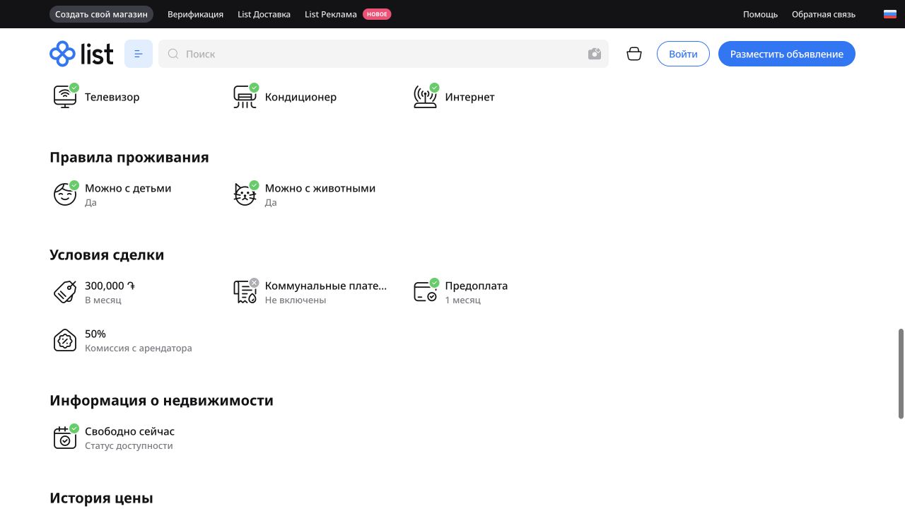Open the Помощь link
The image size is (905, 509).
coord(760,14)
